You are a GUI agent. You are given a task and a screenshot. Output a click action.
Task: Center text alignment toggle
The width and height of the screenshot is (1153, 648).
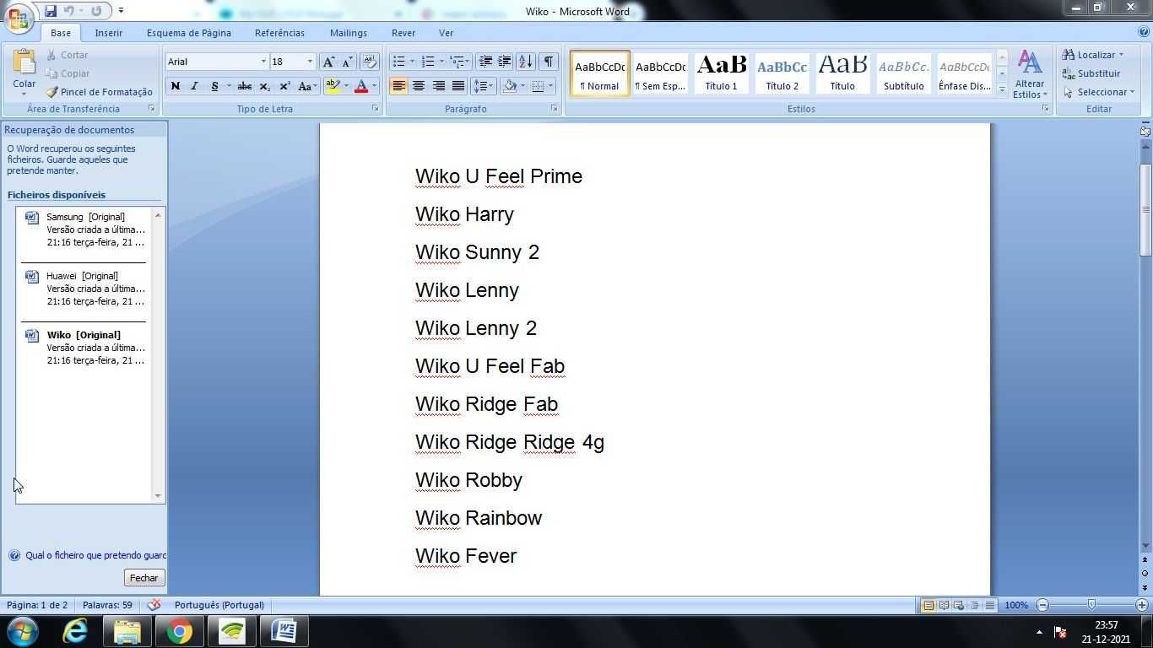[418, 86]
